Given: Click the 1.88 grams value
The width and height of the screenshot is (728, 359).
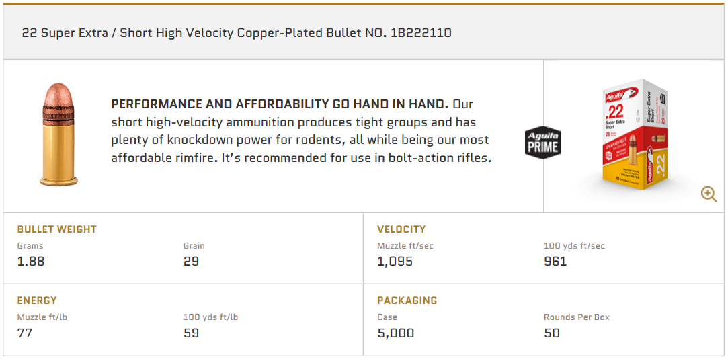Looking at the screenshot, I should click(x=31, y=262).
